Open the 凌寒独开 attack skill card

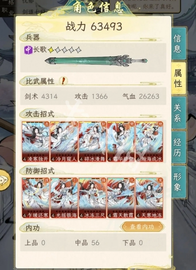point(36,142)
